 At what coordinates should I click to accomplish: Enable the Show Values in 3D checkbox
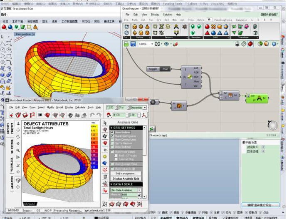pyautogui.click(x=112, y=169)
